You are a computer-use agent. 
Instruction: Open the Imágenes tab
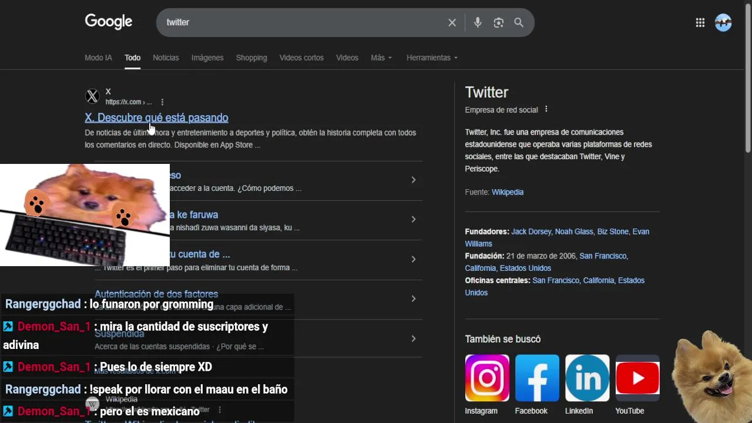click(x=207, y=58)
